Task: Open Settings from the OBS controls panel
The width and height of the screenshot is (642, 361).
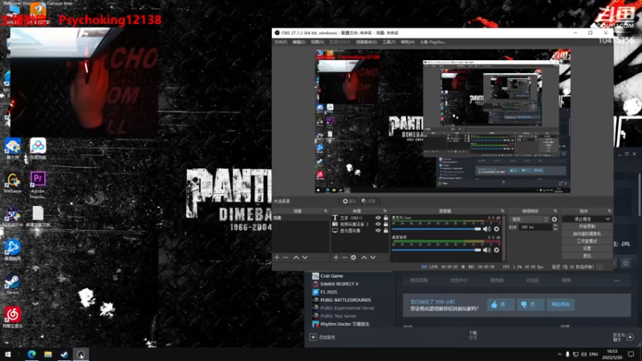Action: coord(587,249)
